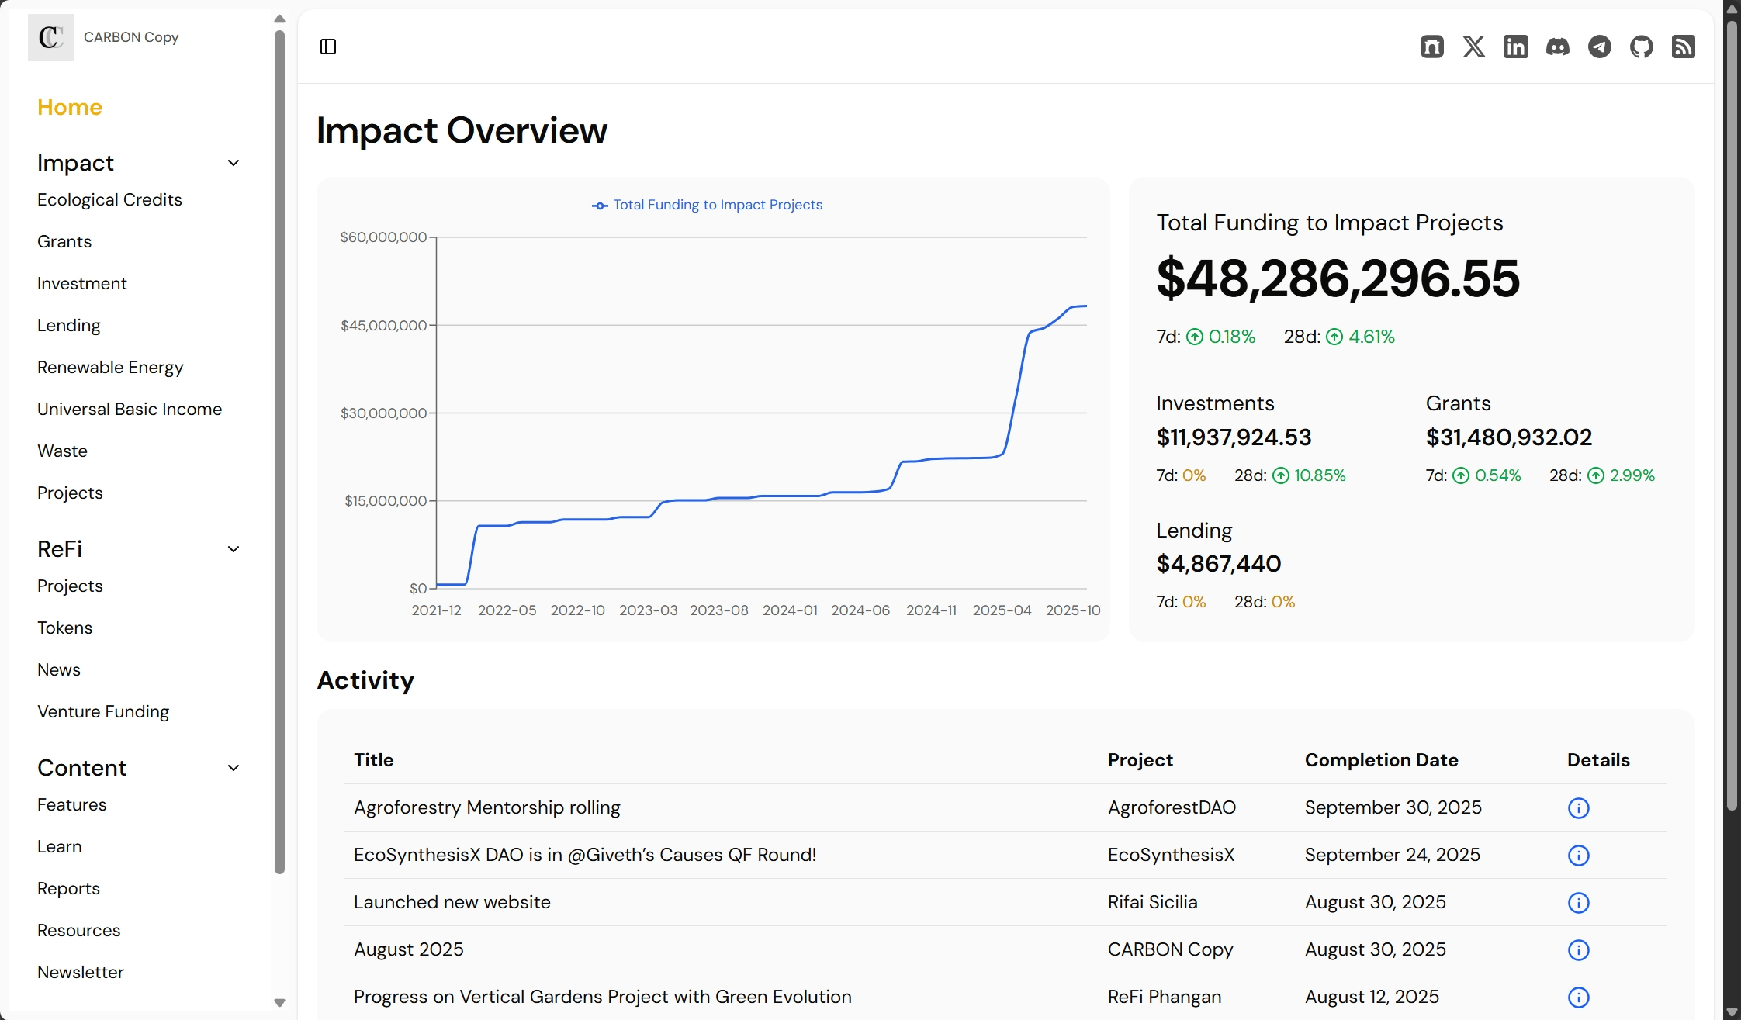Open the Venture Funding link

click(103, 712)
